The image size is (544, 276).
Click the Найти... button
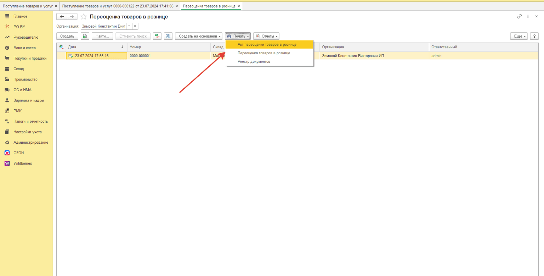coord(102,36)
